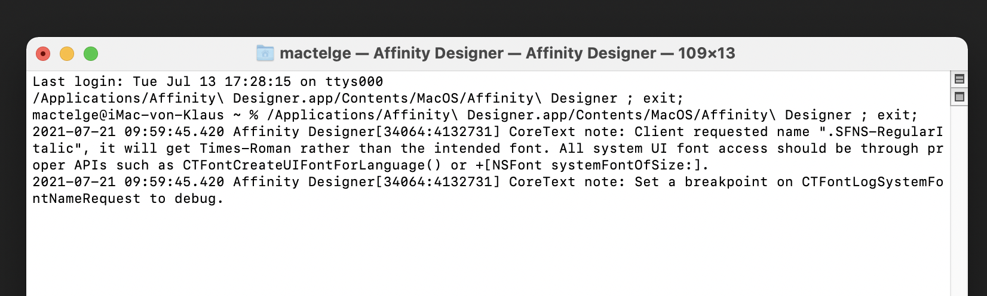The image size is (987, 296).
Task: Click the vertical scrollbar track on the right
Action: click(960, 200)
